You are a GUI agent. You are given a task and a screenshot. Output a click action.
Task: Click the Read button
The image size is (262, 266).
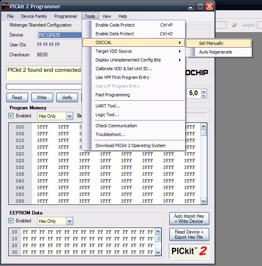17,98
